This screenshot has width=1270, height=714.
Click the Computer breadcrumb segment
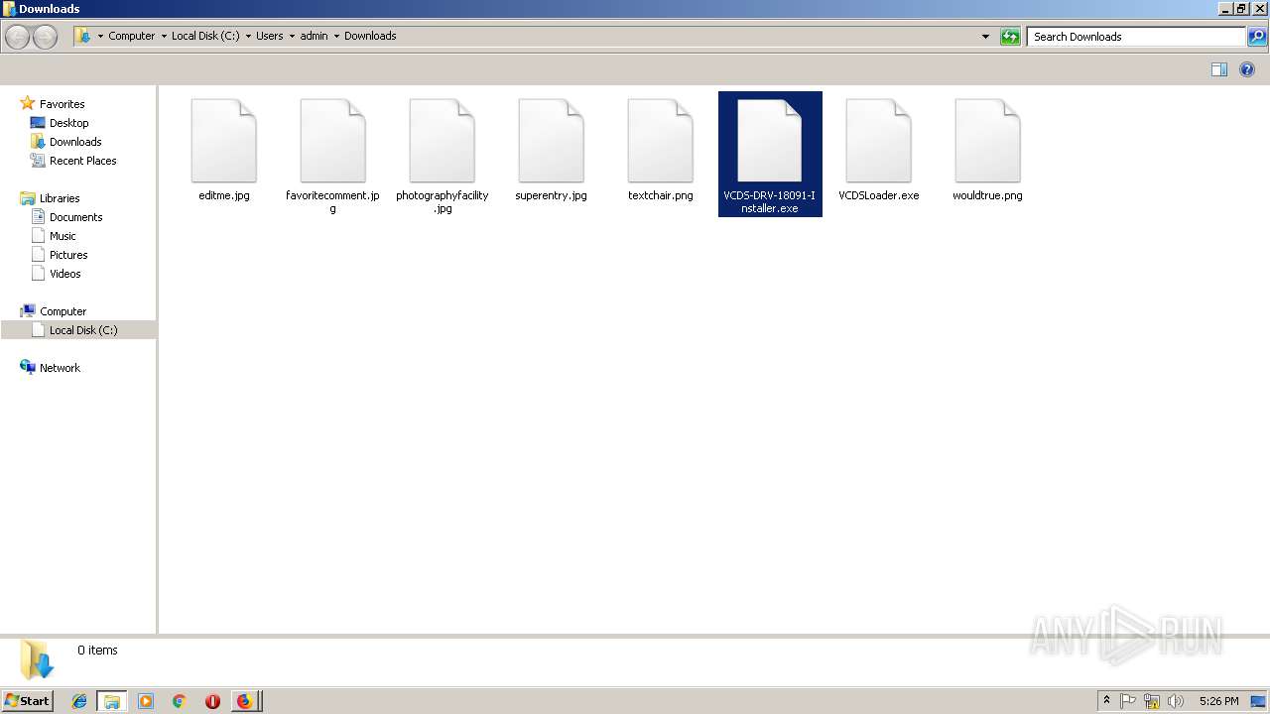[x=132, y=36]
